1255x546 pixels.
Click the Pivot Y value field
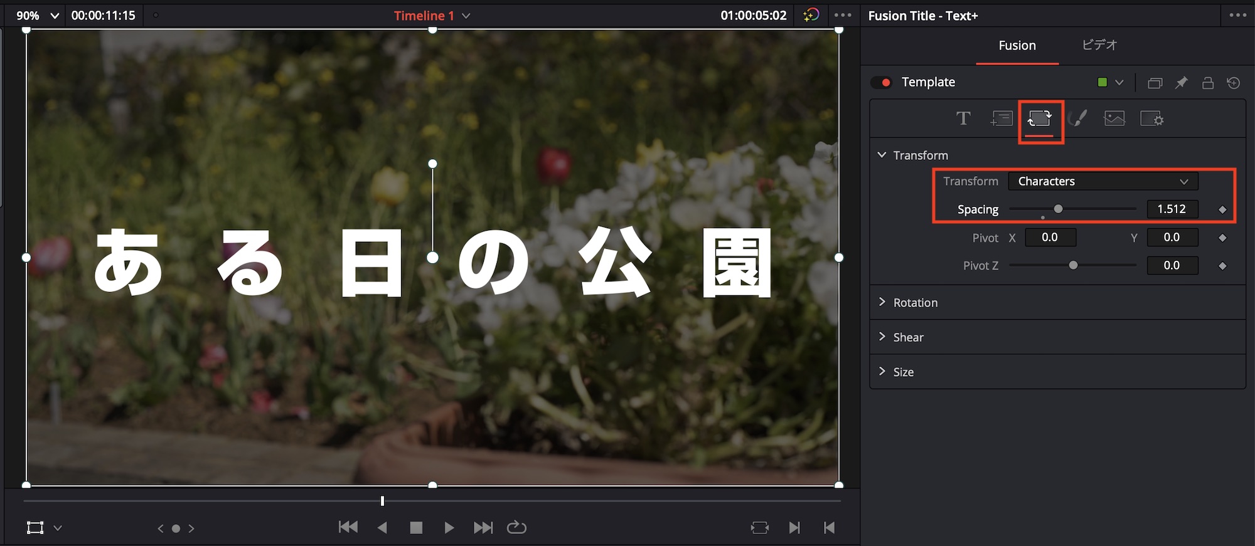(x=1172, y=238)
